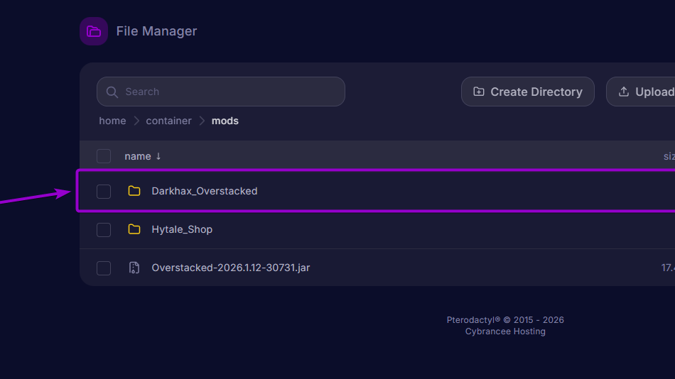The height and width of the screenshot is (379, 675).
Task: Click the sort arrow next to name
Action: [158, 156]
